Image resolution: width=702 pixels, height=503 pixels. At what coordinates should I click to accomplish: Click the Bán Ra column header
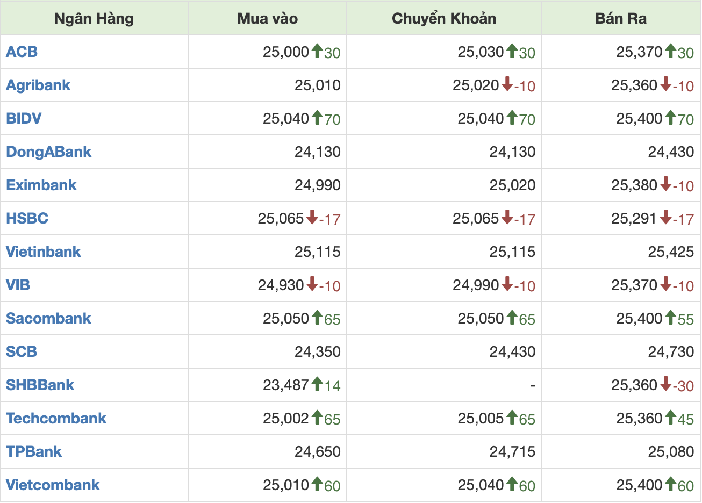click(620, 18)
